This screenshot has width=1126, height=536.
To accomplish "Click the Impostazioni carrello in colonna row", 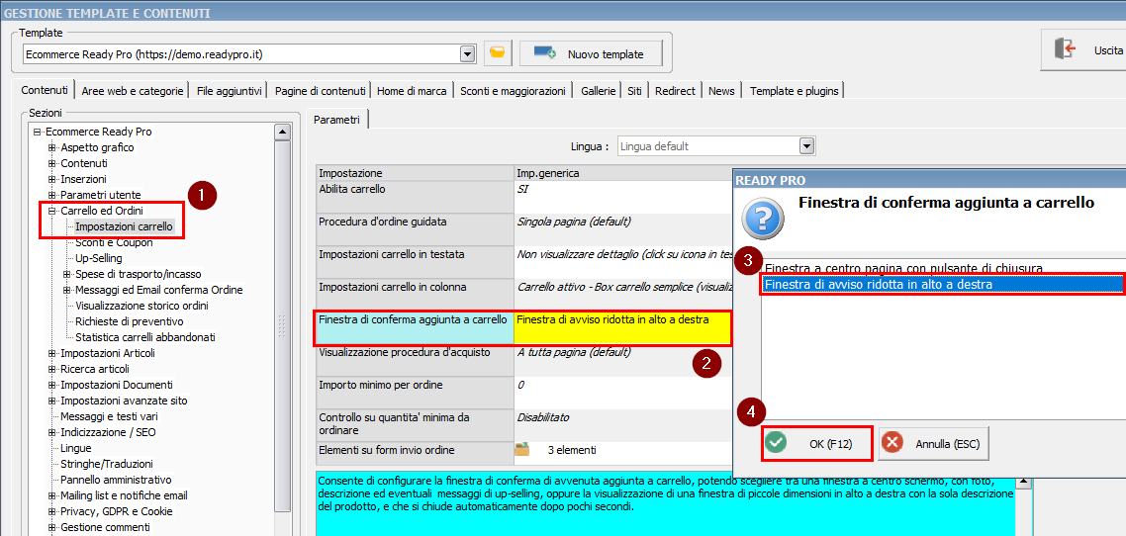I will point(524,294).
